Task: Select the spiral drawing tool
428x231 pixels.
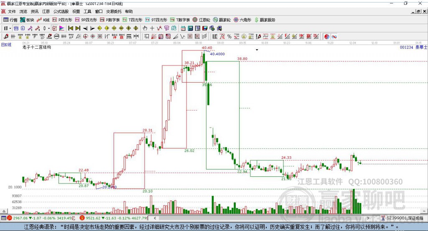Action: [42, 37]
